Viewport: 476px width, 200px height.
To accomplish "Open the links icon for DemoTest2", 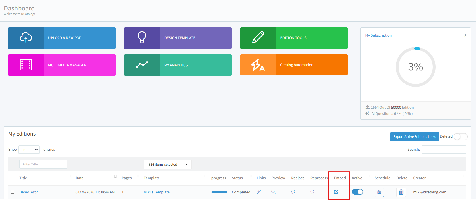I will click(x=258, y=192).
